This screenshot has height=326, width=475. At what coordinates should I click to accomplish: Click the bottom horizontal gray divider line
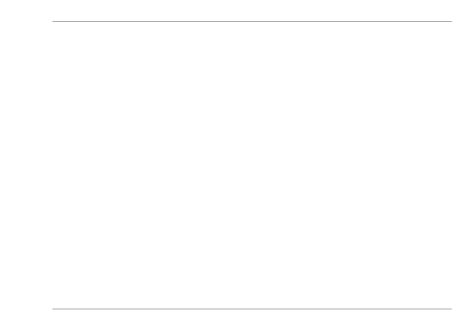pos(252,309)
